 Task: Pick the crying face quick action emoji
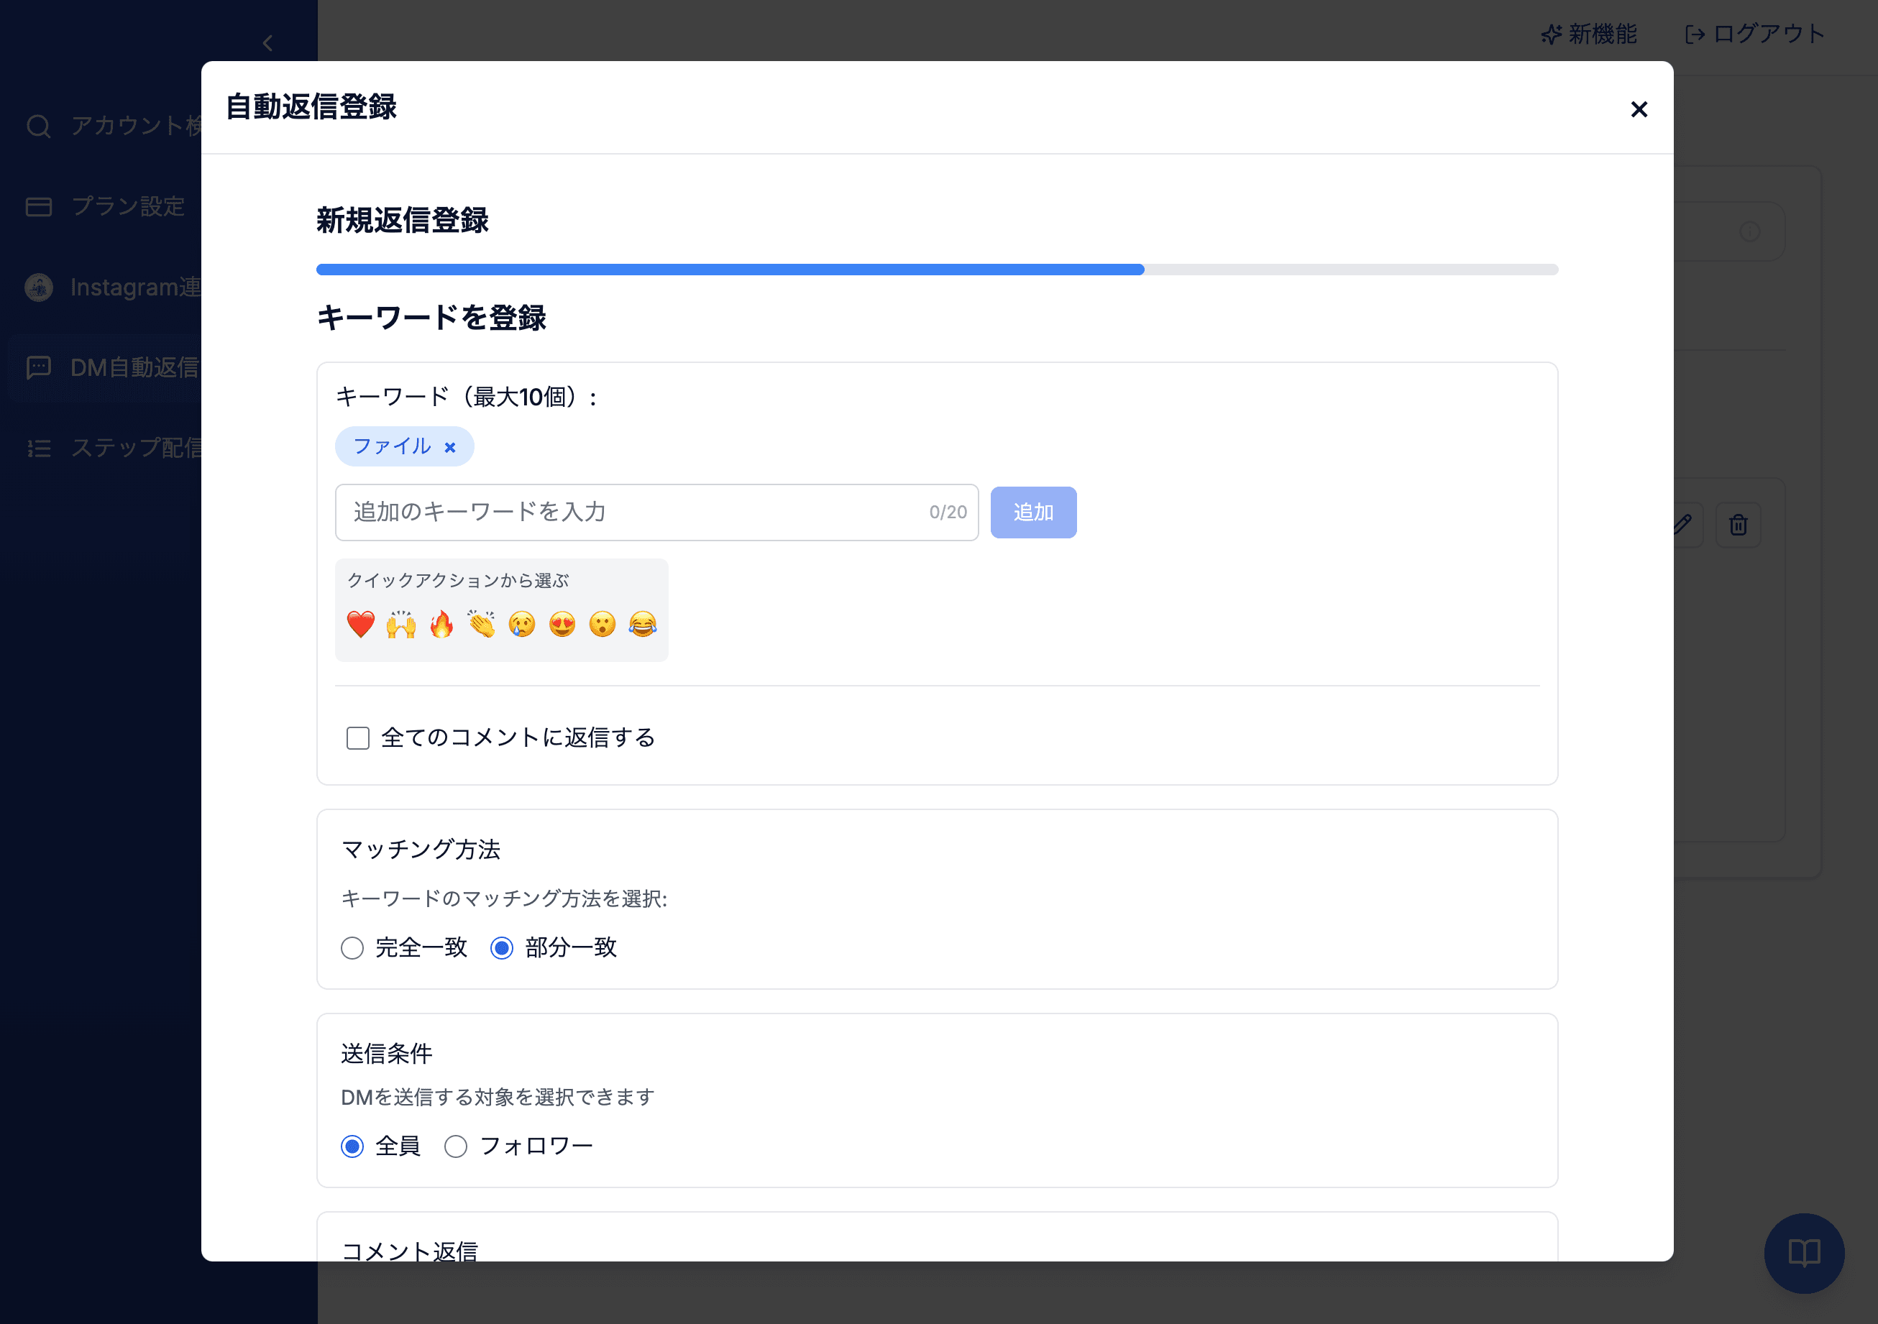tap(522, 624)
